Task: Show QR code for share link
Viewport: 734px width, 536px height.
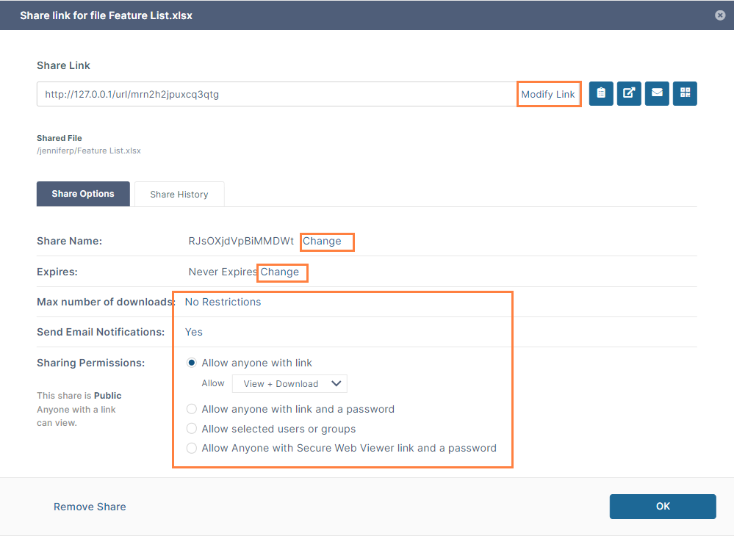Action: (685, 93)
